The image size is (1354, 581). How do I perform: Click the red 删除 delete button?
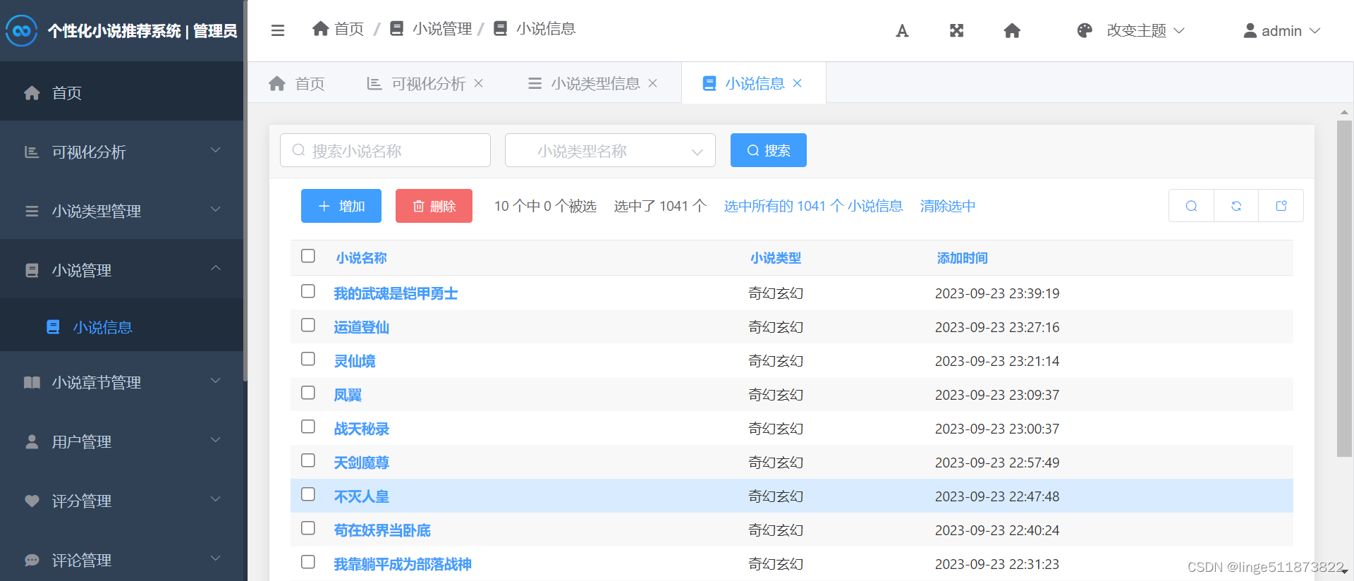(x=434, y=206)
